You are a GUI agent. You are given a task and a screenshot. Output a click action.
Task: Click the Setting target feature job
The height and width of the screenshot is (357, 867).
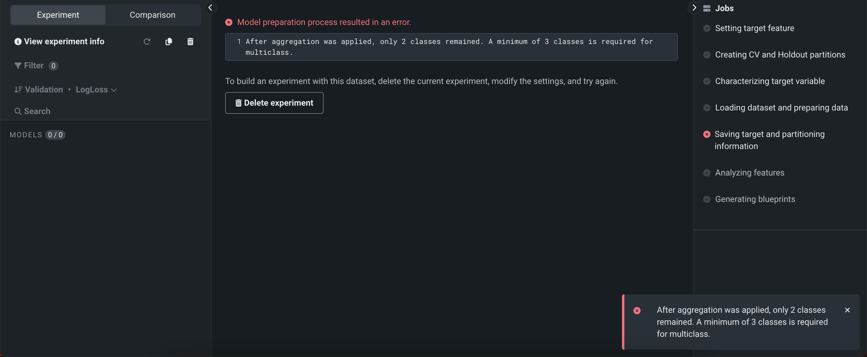coord(754,28)
